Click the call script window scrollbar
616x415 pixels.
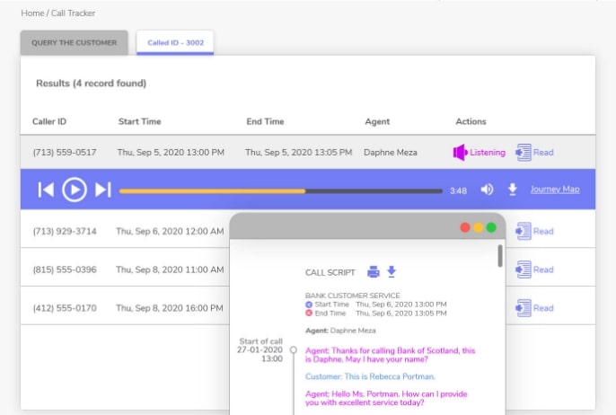tap(500, 256)
